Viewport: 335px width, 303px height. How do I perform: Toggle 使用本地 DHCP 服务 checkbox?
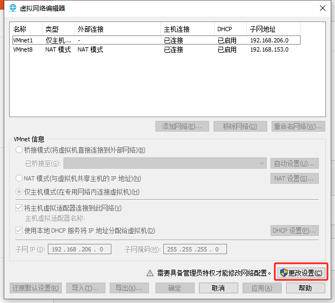[x=19, y=230]
